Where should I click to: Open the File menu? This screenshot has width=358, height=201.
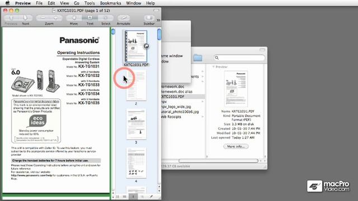coord(39,3)
